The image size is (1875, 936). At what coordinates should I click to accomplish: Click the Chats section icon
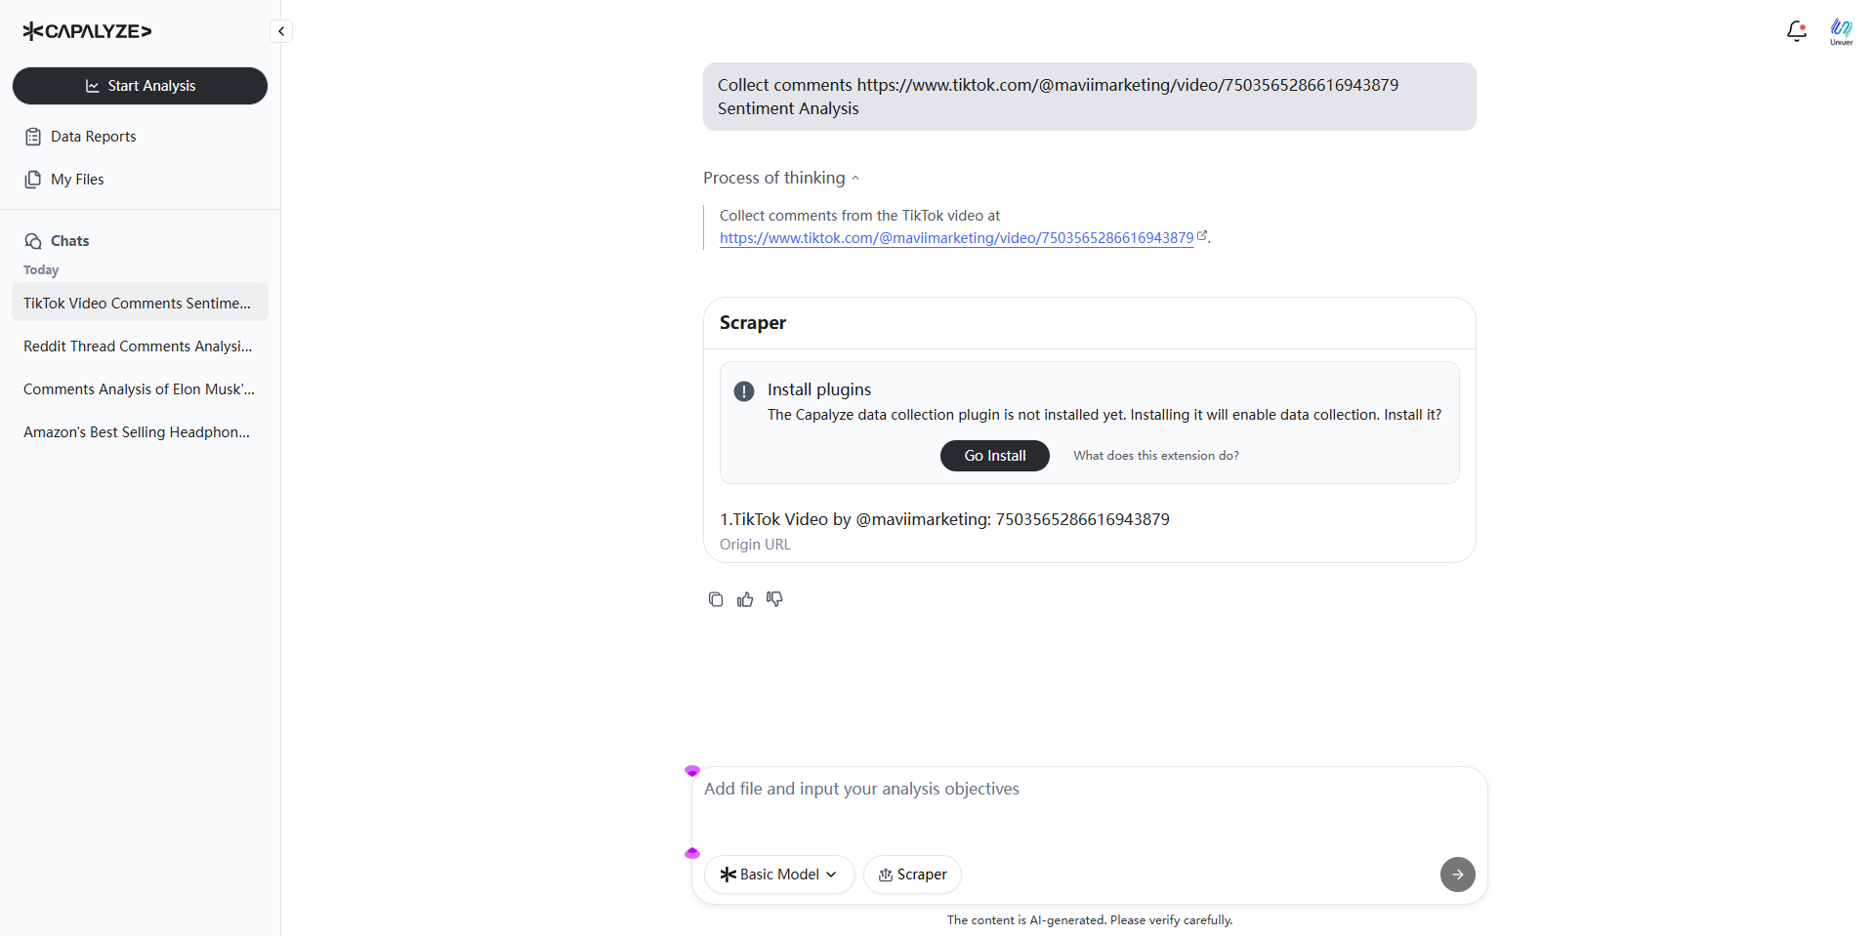coord(33,241)
